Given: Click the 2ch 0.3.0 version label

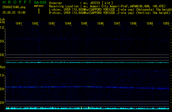Looking at the screenshot, I should pos(40,2).
